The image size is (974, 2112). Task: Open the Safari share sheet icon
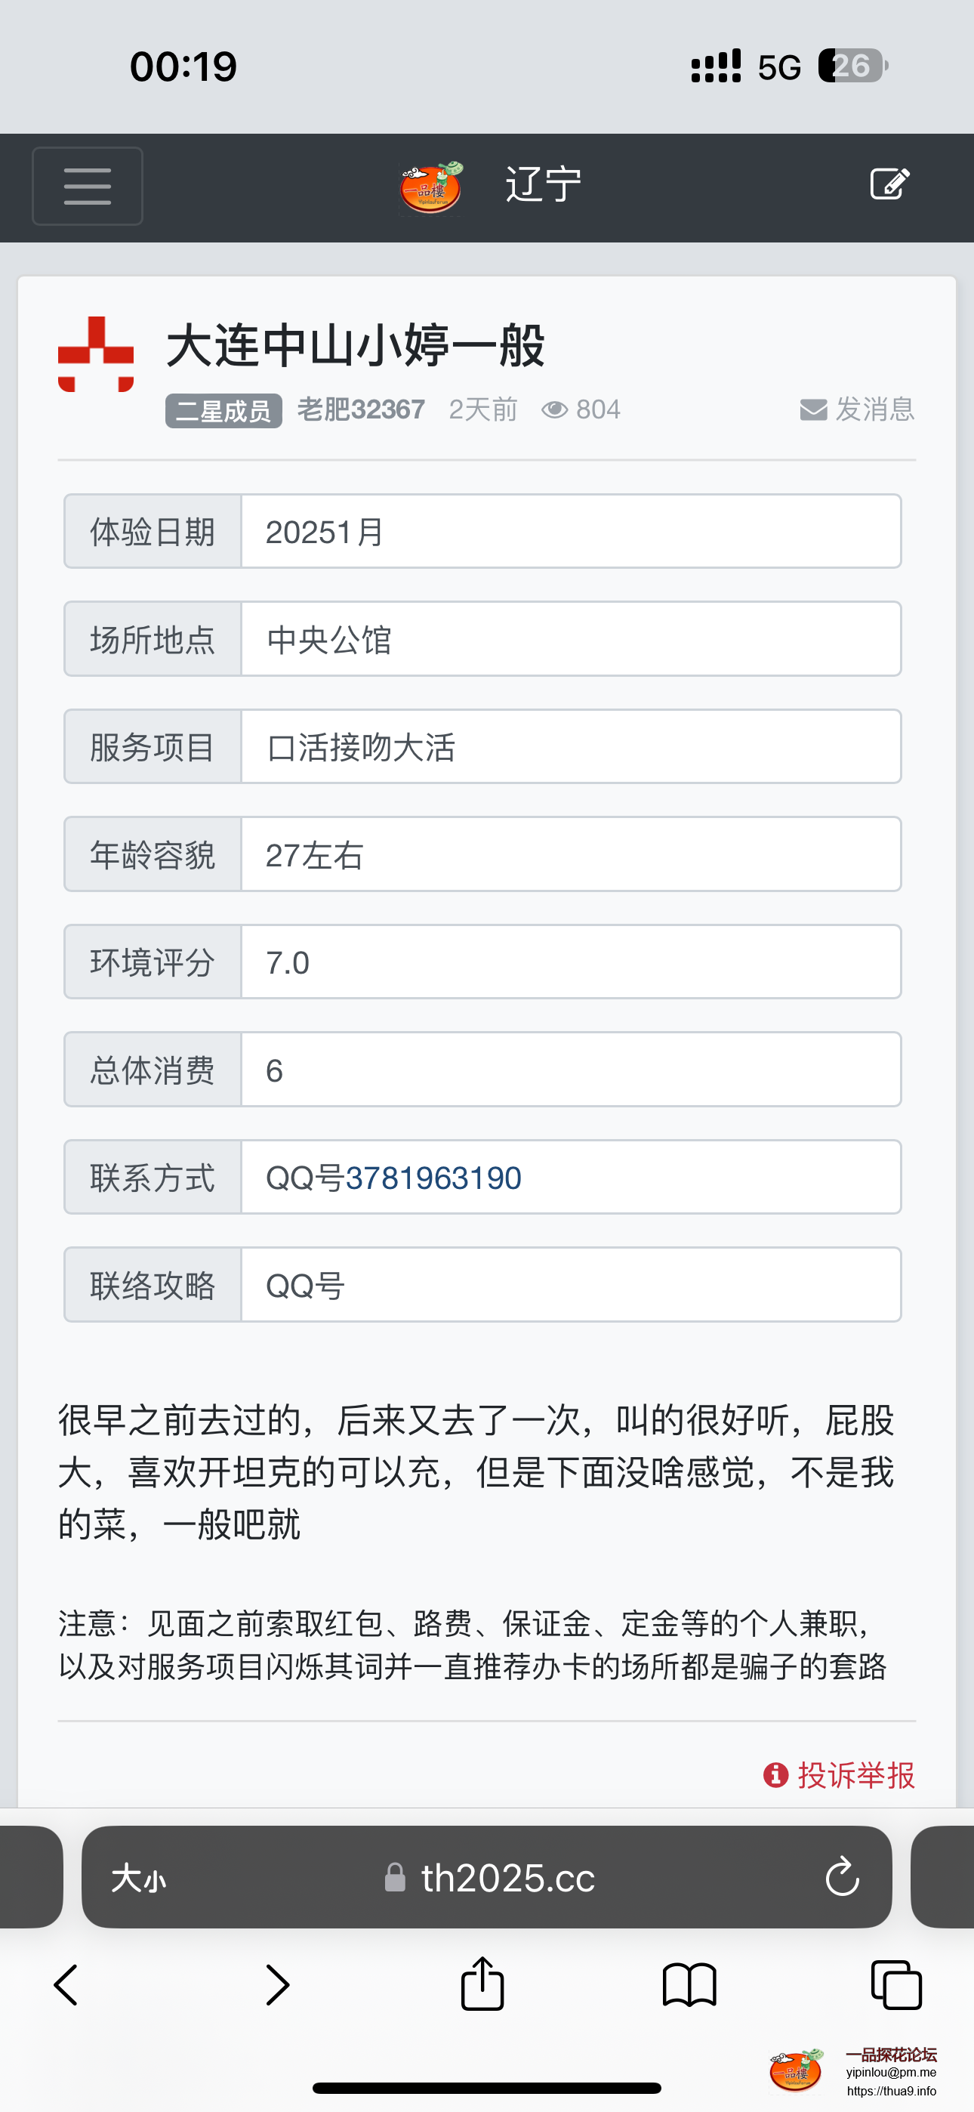[482, 1985]
